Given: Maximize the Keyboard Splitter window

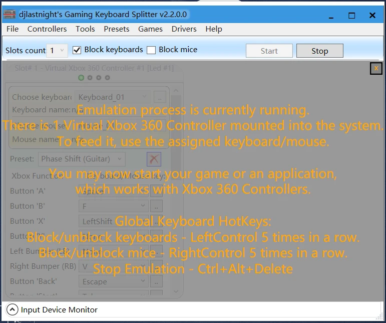Looking at the screenshot, I should (x=351, y=16).
